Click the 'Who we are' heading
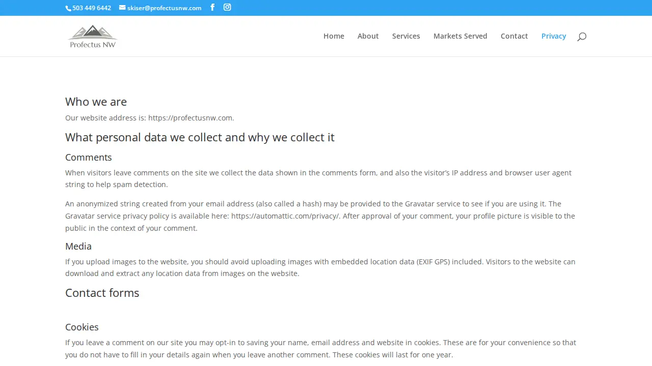 coord(96,102)
